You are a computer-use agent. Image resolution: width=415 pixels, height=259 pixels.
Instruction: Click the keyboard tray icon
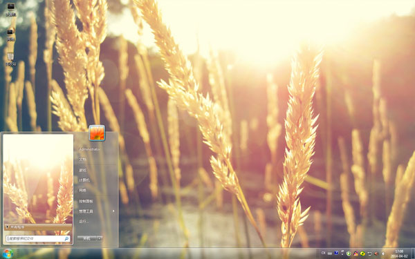[x=330, y=253]
